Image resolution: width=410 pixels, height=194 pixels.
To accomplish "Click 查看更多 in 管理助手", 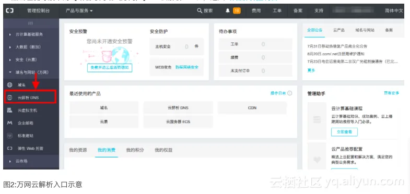I will pos(391,93).
